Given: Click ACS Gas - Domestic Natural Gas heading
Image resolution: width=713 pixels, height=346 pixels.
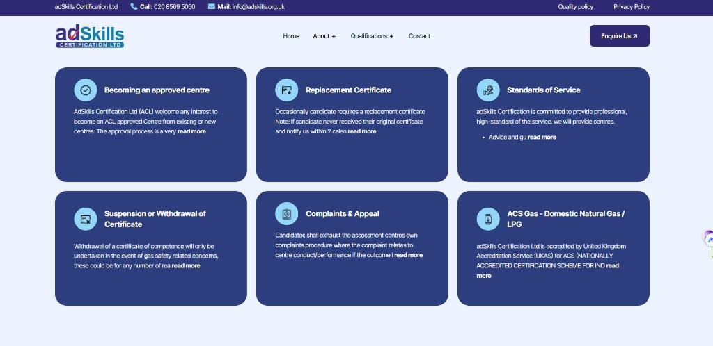Looking at the screenshot, I should tap(566, 219).
